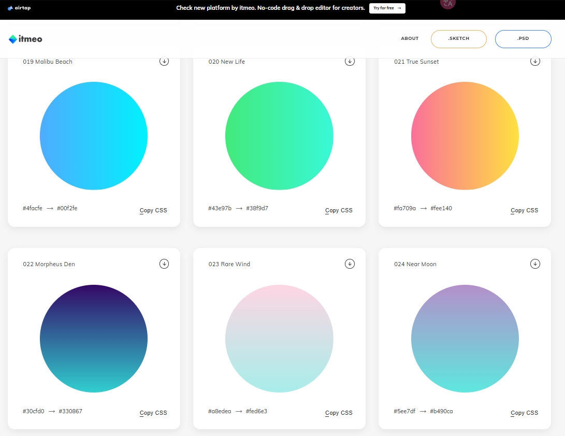Open the About page
The width and height of the screenshot is (565, 436).
point(410,38)
